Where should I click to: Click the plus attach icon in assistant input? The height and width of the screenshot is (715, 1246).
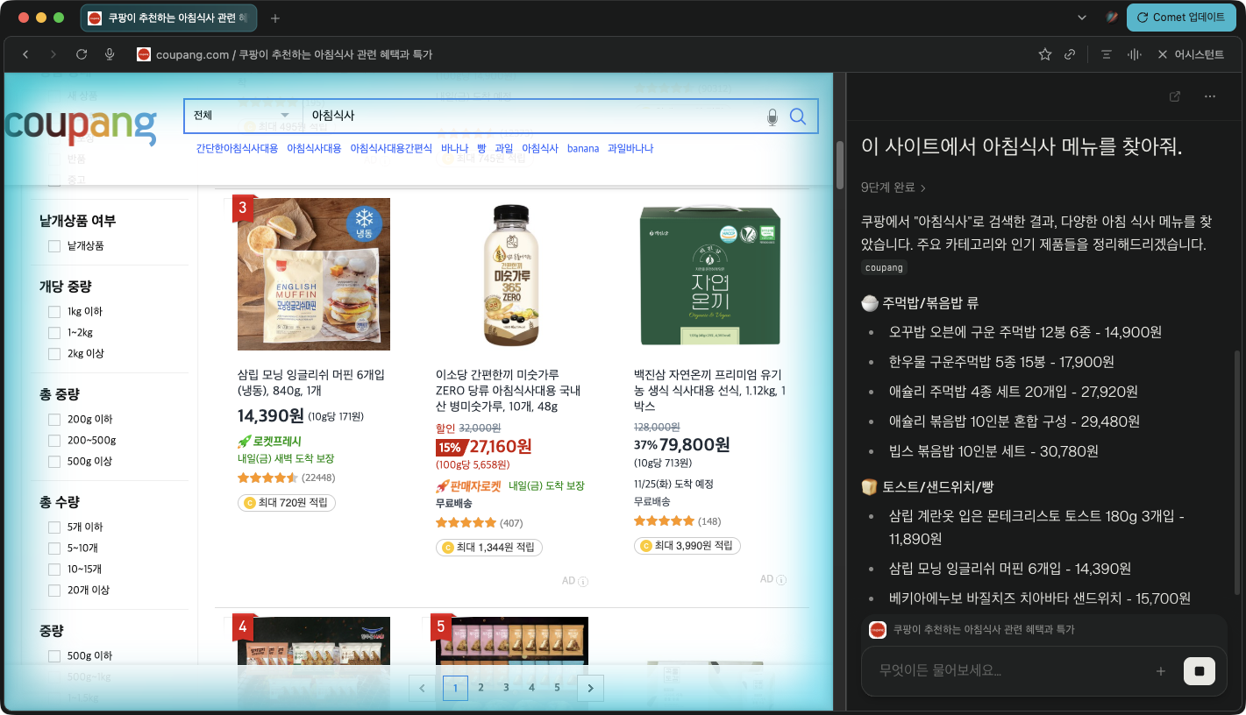point(1161,671)
